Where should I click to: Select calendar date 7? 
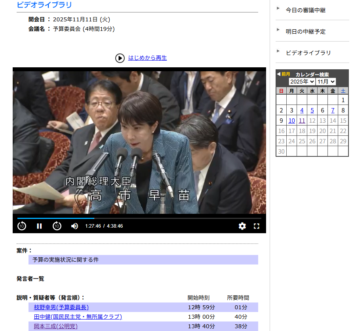point(333,110)
